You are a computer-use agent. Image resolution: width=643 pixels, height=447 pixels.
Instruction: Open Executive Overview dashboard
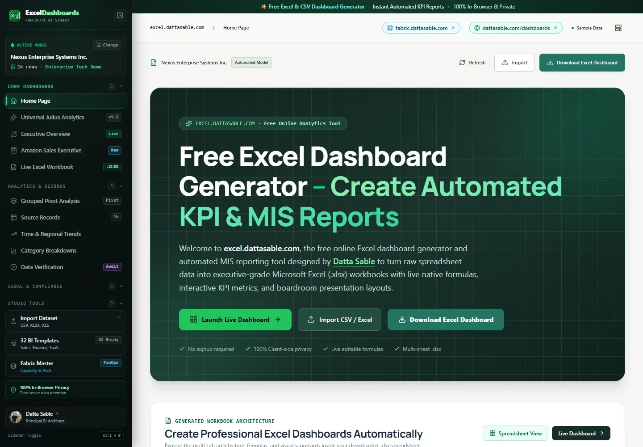pos(66,134)
